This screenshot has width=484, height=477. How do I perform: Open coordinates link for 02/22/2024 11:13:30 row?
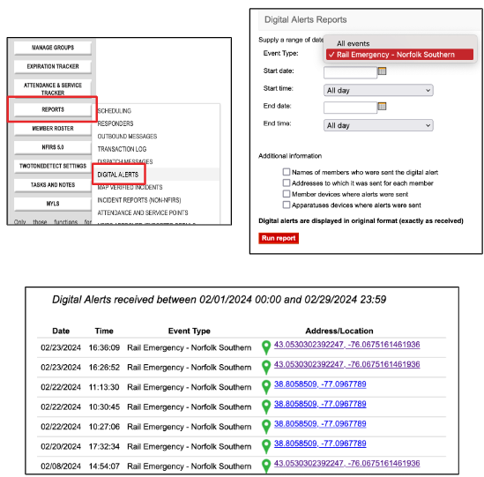(x=320, y=384)
